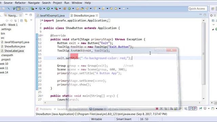Click the Display Selected Console icon
Viewport: 217px width, 122px height.
tap(205, 108)
